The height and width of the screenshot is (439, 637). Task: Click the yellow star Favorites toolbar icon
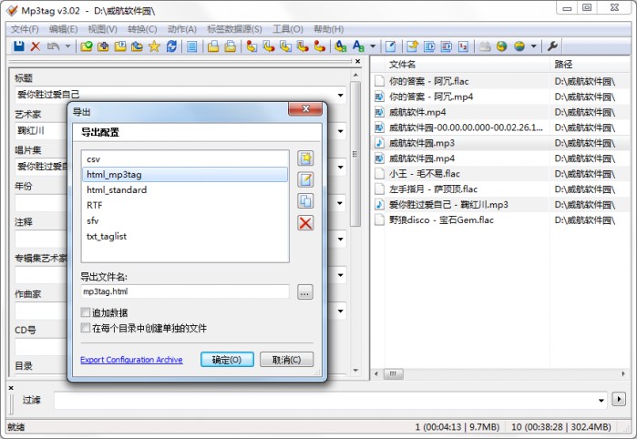154,46
